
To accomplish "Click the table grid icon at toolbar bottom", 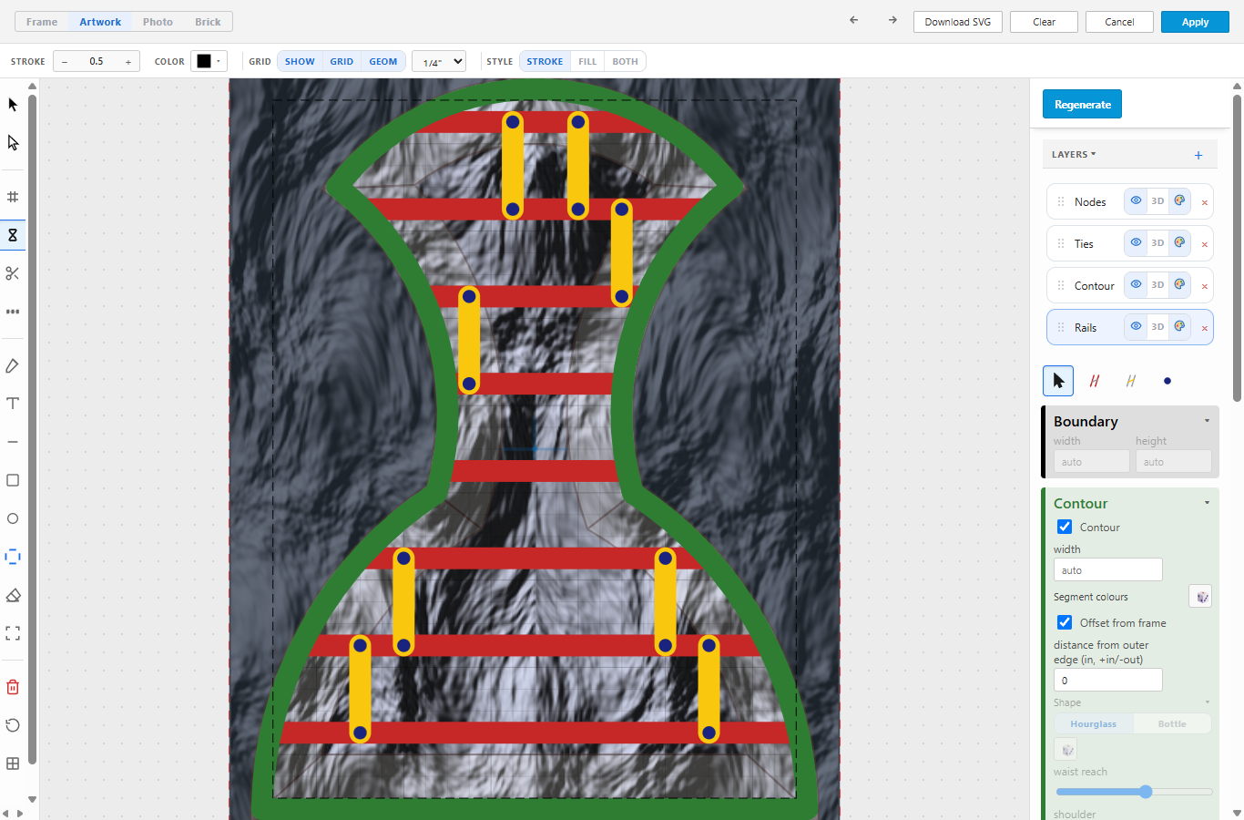I will (x=13, y=764).
